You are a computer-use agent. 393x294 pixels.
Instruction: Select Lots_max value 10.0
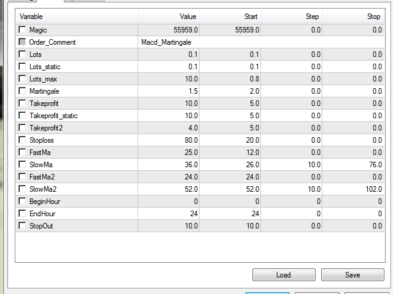[x=191, y=79]
